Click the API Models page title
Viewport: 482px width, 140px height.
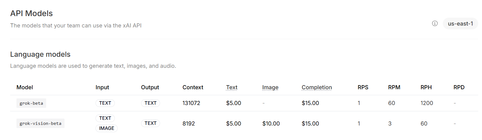pos(31,14)
